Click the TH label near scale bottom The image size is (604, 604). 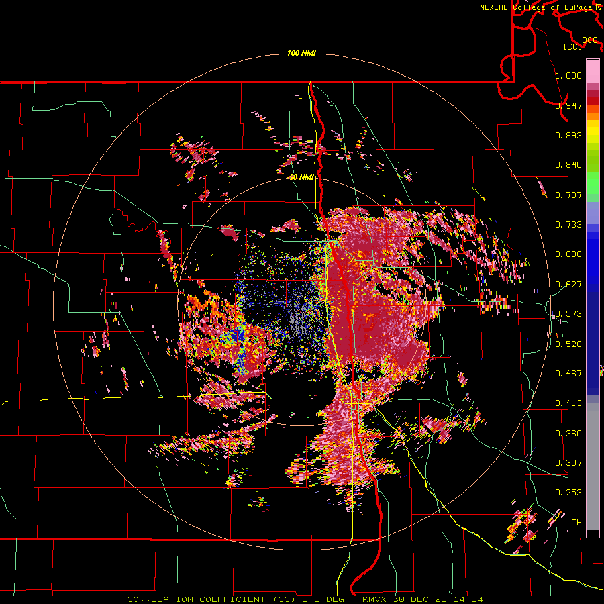click(576, 522)
